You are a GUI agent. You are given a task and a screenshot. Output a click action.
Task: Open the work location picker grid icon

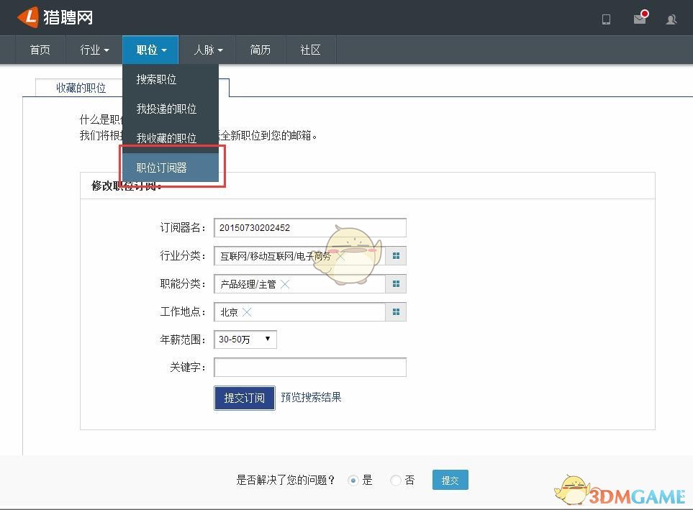396,312
